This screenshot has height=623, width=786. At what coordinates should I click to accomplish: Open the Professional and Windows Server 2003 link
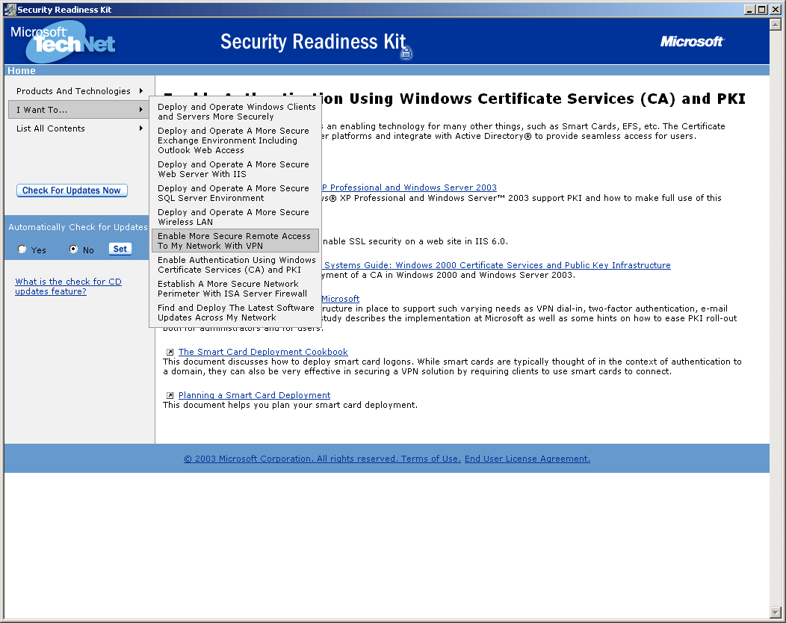tap(409, 187)
